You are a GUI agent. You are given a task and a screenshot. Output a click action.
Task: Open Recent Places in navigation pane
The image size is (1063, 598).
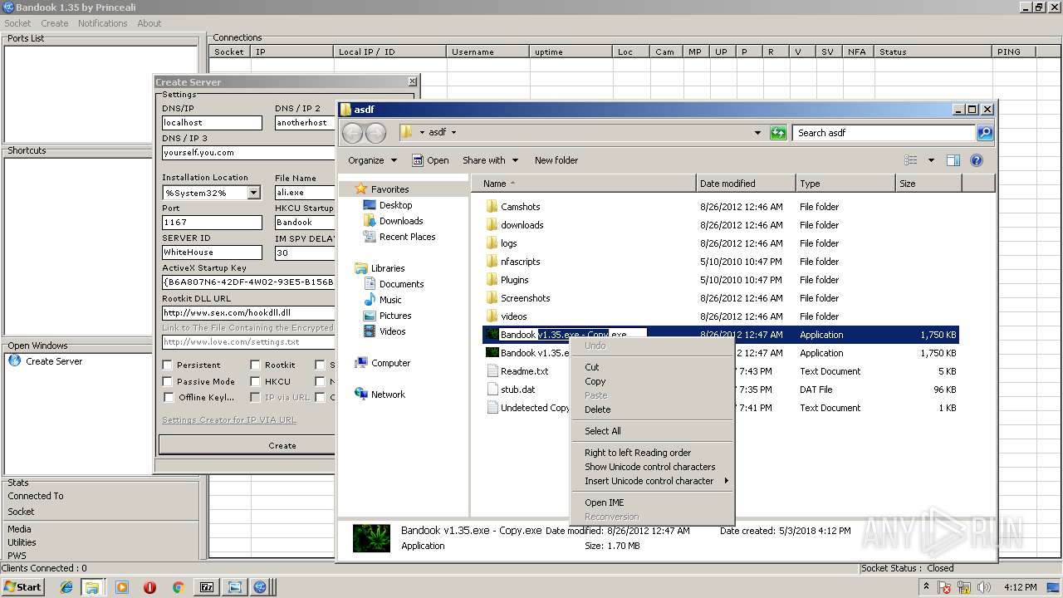[407, 237]
